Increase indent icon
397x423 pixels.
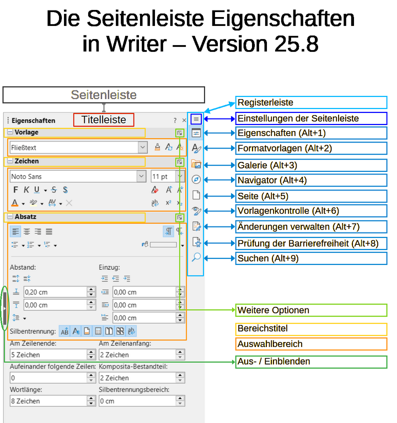click(105, 278)
